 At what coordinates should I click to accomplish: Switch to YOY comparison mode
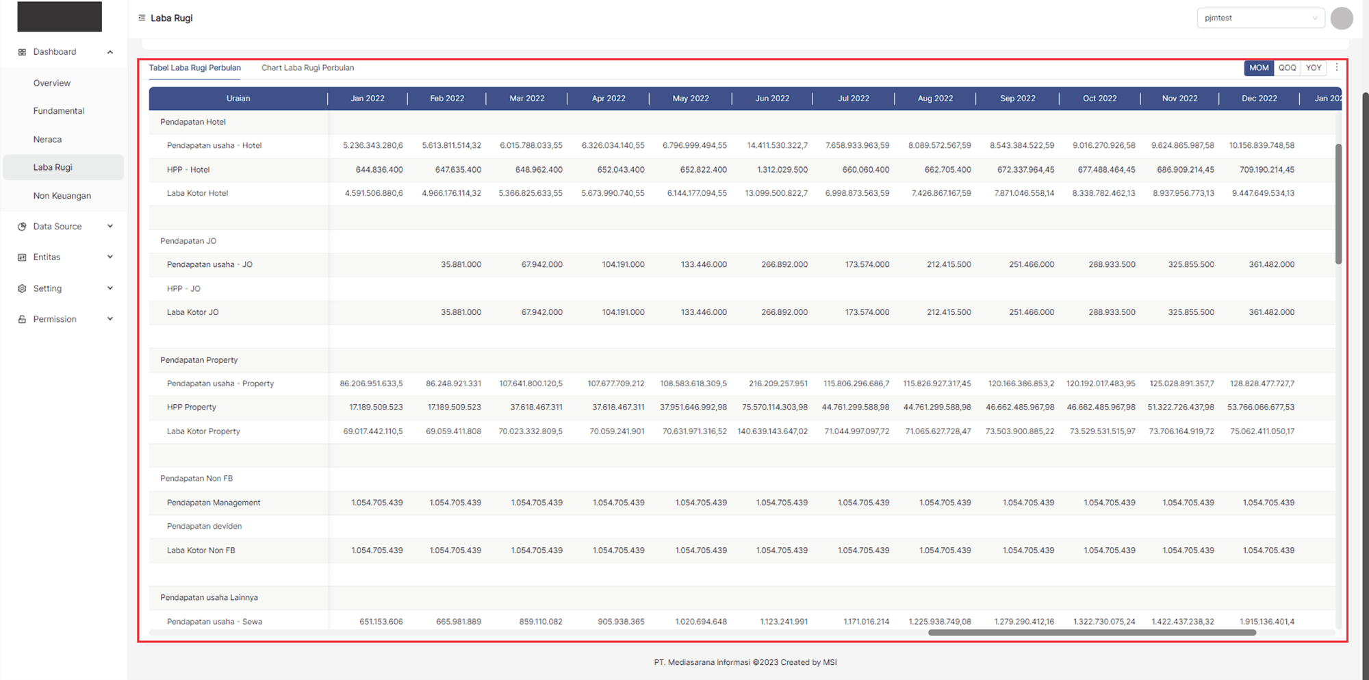click(1313, 68)
